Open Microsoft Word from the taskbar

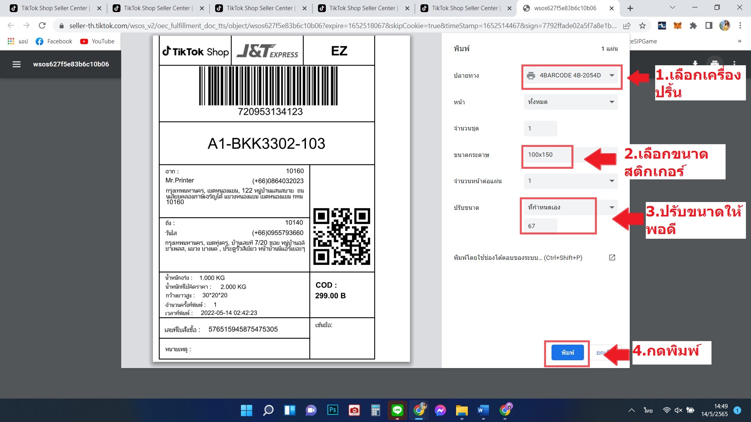tap(483, 410)
